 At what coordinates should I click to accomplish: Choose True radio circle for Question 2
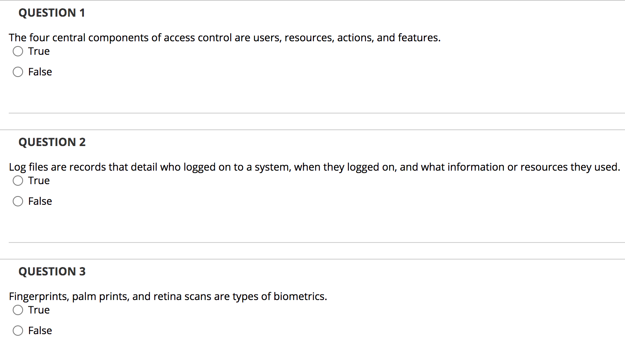tap(18, 181)
